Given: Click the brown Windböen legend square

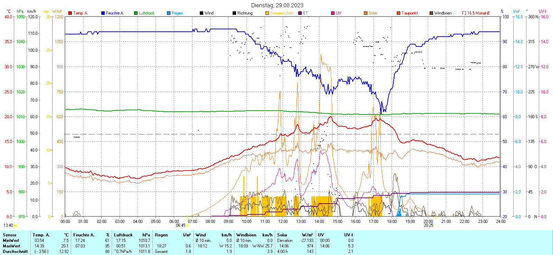Looking at the screenshot, I should (431, 13).
